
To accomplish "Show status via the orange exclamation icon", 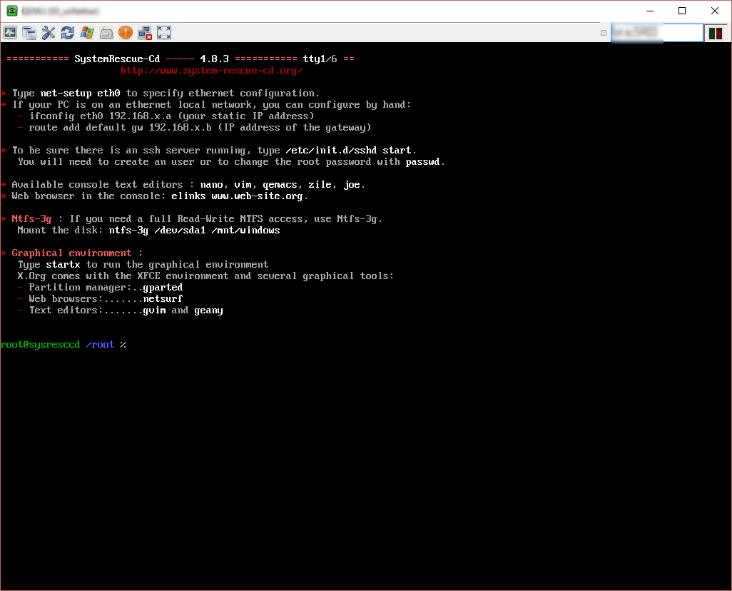I will coord(126,32).
